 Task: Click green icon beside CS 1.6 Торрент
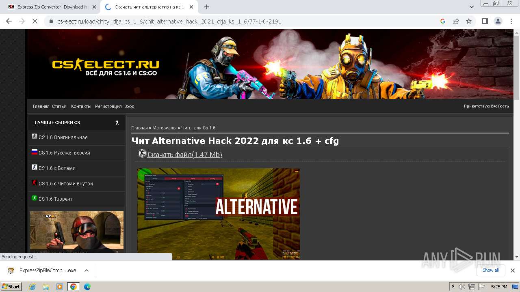tap(35, 198)
